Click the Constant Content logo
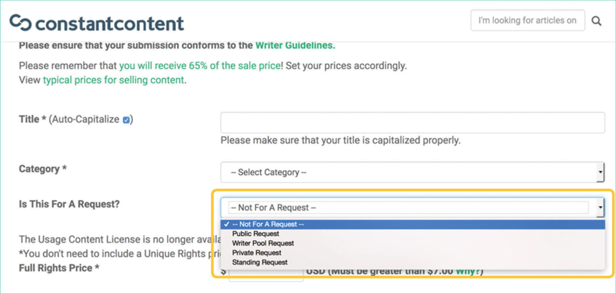Viewport: 616px width, 294px height. pos(97,23)
